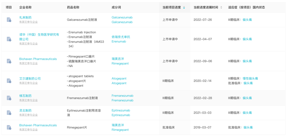The width and height of the screenshot is (287, 137).
Task: Toggle sort arrows beside 当前项目进度
Action: point(184,7)
